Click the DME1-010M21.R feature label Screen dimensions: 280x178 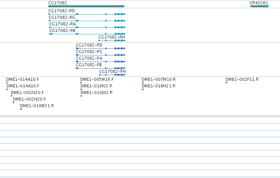pos(37,106)
